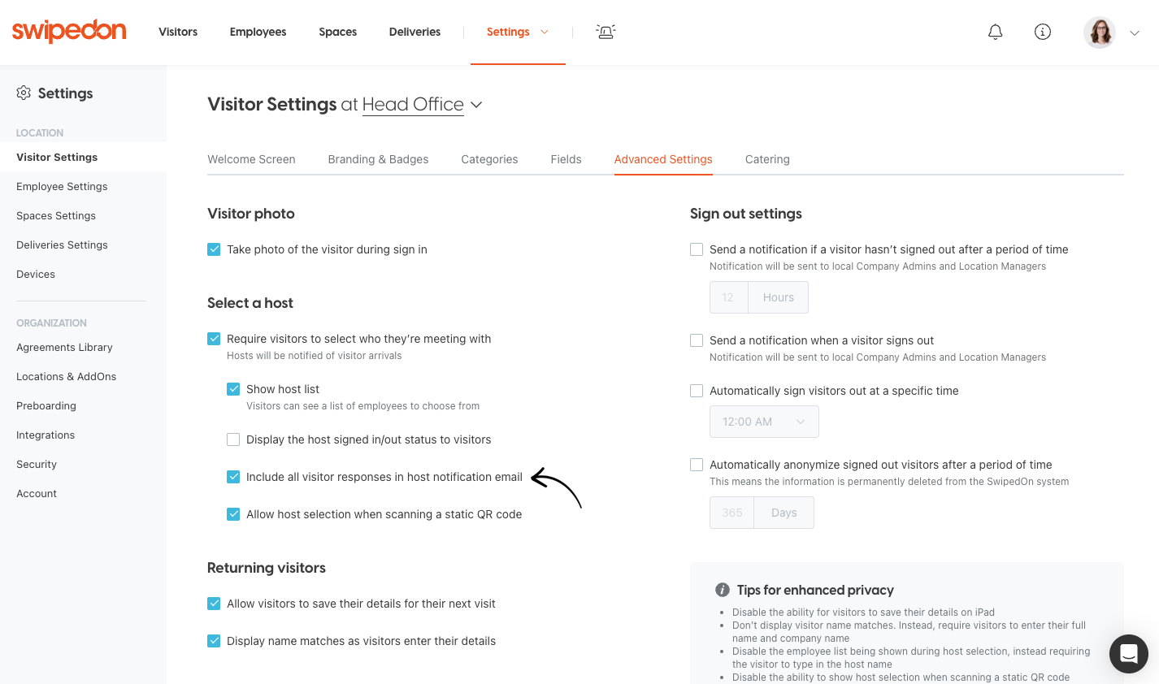Uncheck Show host list
Screen dimensions: 1159x684
pos(233,389)
